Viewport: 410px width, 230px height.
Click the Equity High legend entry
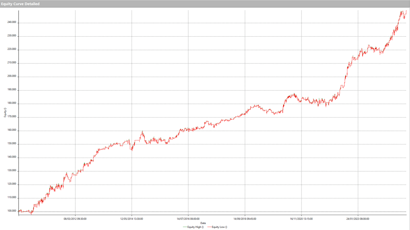point(194,227)
